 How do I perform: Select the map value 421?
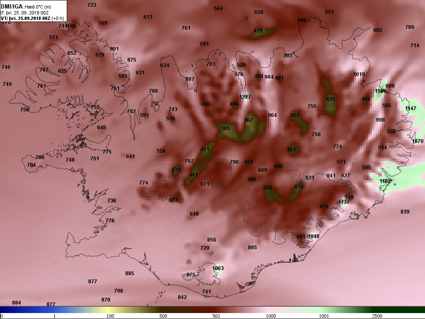point(205,149)
